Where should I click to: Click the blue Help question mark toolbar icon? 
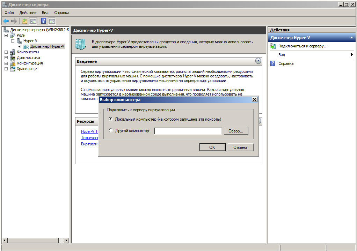click(43, 21)
